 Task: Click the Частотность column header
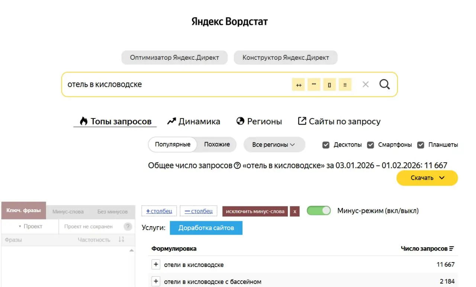94,240
